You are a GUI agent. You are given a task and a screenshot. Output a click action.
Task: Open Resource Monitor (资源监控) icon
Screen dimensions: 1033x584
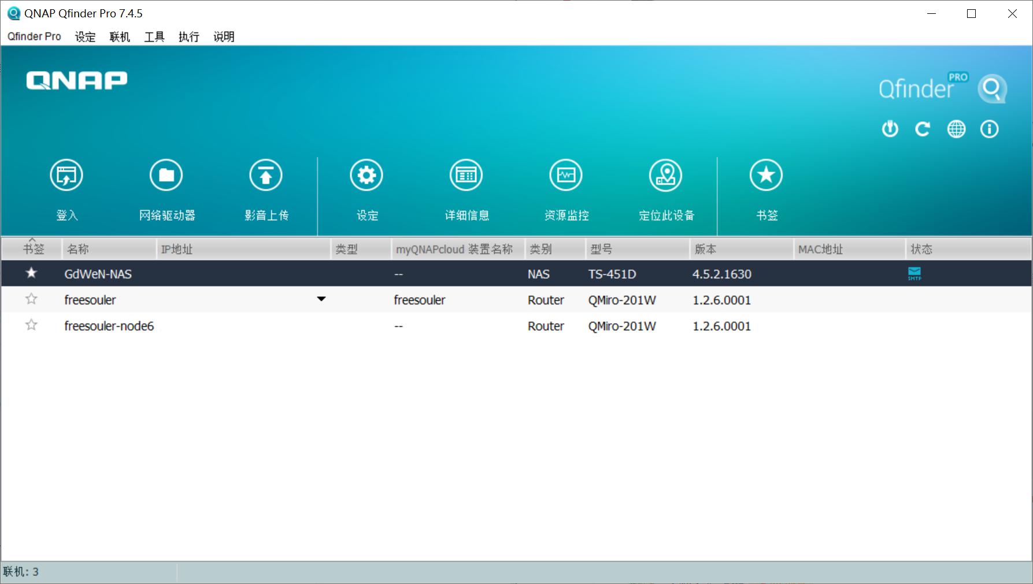coord(566,175)
